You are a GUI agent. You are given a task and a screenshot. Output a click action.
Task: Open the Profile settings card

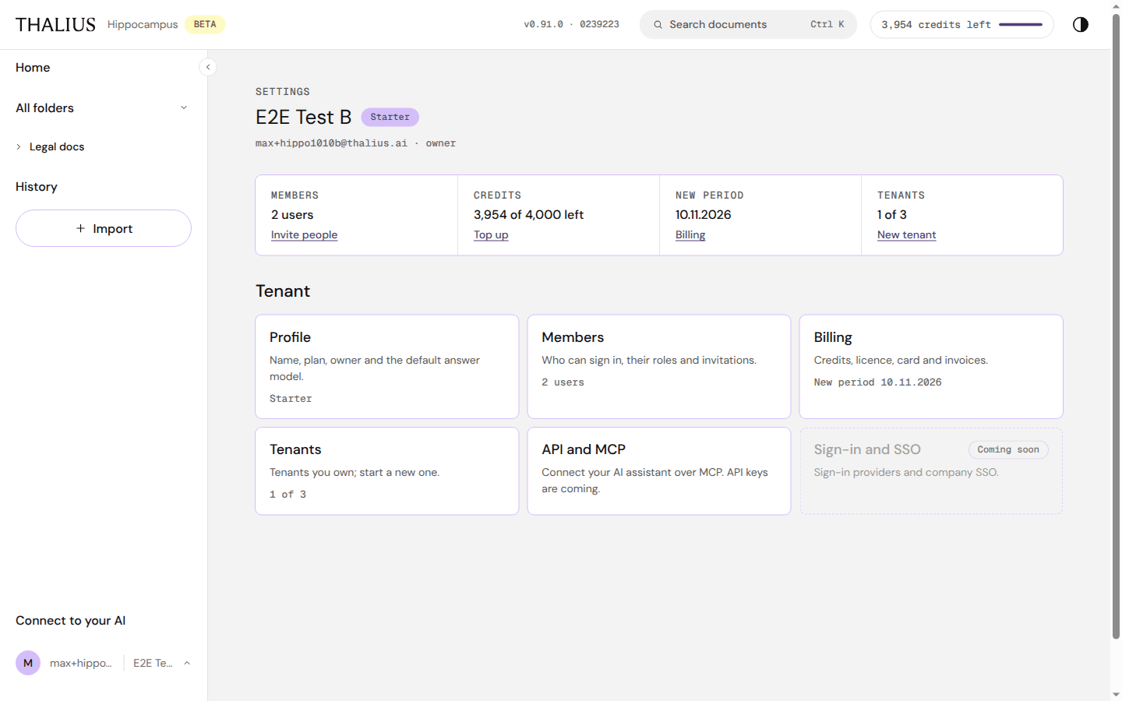[386, 367]
